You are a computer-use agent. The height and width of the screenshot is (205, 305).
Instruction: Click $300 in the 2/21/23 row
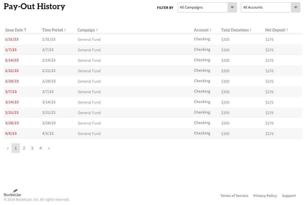(225, 71)
